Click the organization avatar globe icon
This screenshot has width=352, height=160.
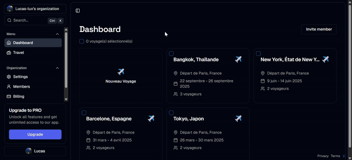point(10,9)
